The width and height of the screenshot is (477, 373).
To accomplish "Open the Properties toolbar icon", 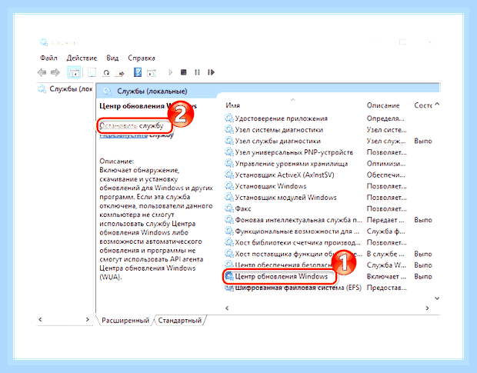I will tap(92, 72).
